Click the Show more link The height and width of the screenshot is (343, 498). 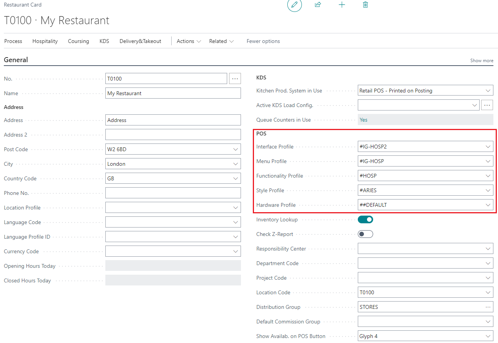[x=482, y=61]
